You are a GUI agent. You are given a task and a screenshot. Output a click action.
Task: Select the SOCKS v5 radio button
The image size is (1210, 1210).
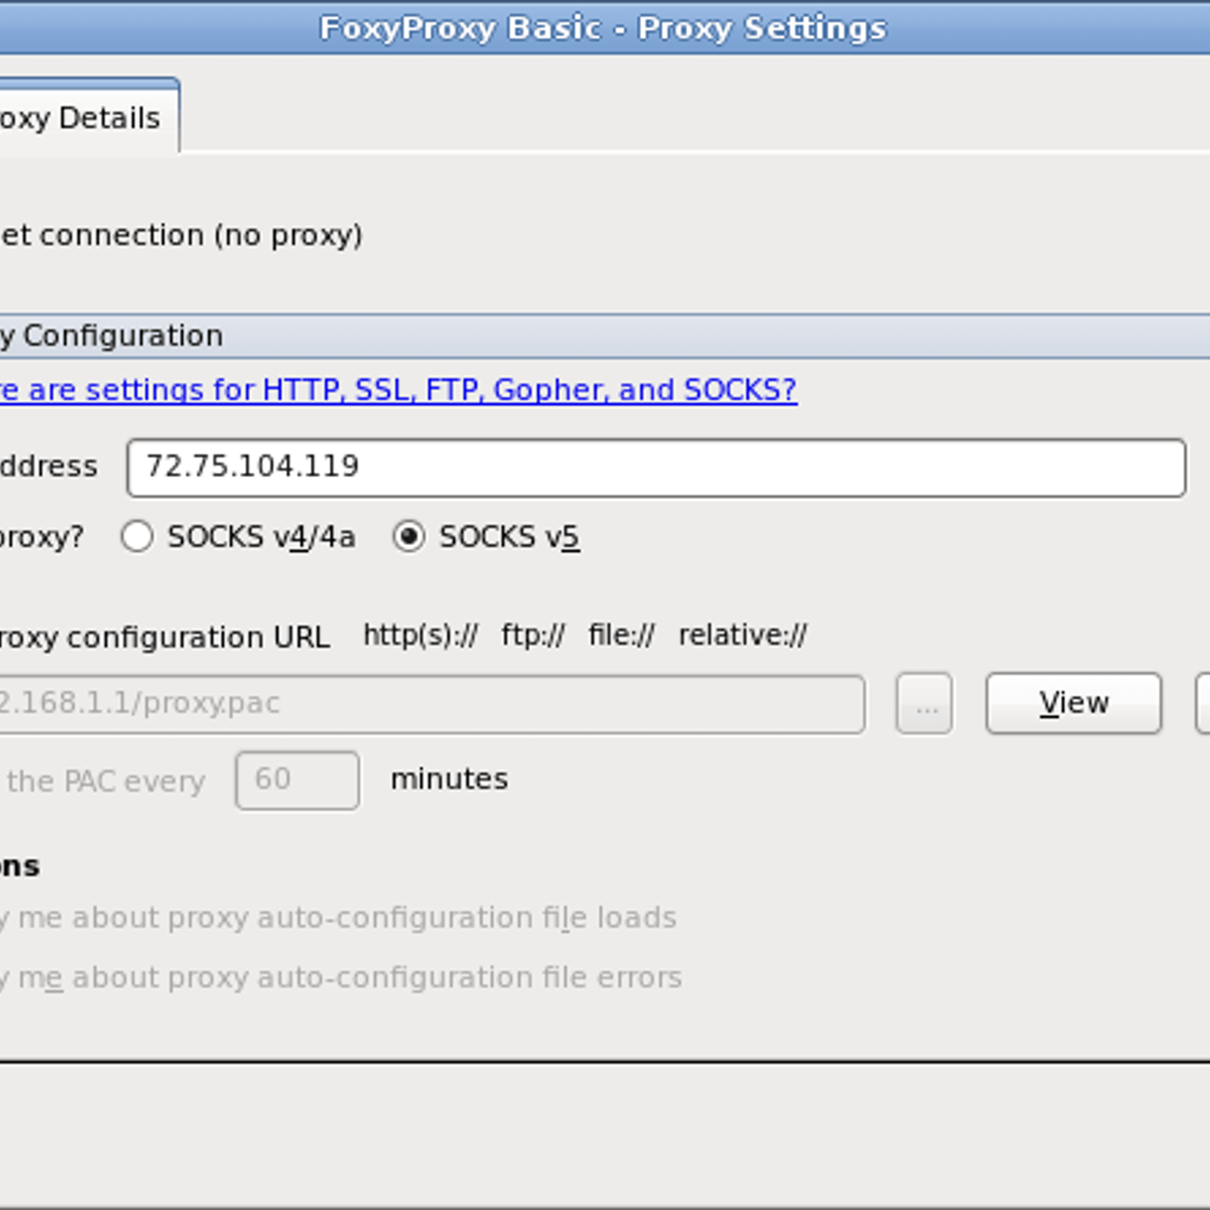[408, 537]
